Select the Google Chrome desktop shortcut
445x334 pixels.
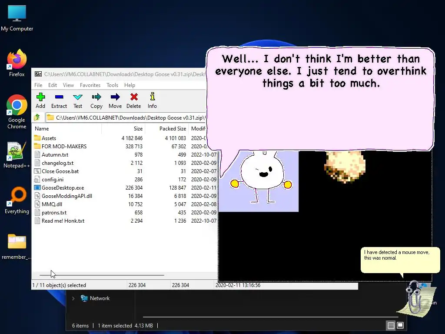pos(17,112)
